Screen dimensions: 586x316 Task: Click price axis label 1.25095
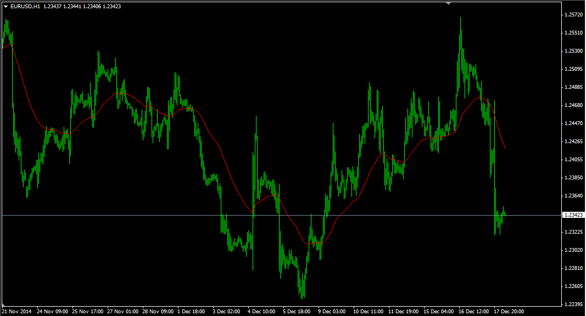pyautogui.click(x=574, y=69)
